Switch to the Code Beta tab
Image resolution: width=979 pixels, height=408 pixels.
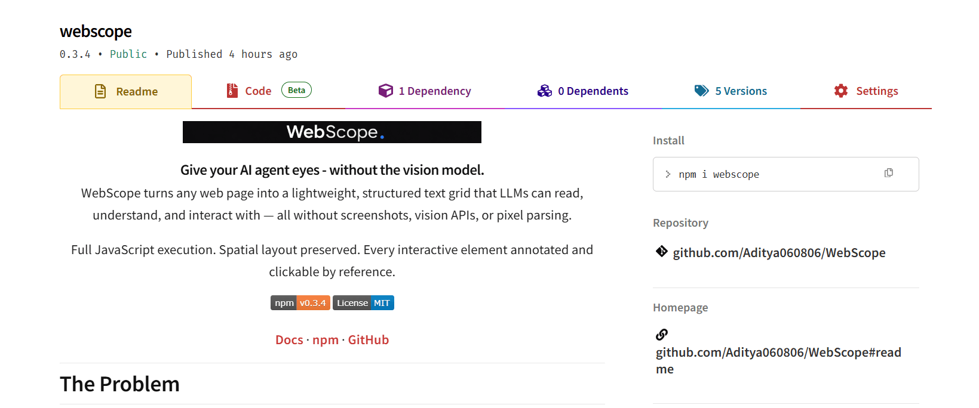257,91
